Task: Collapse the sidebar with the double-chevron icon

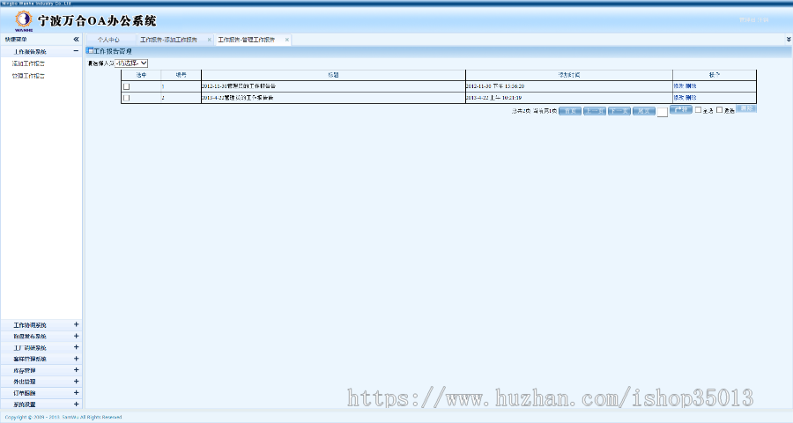Action: click(x=76, y=39)
